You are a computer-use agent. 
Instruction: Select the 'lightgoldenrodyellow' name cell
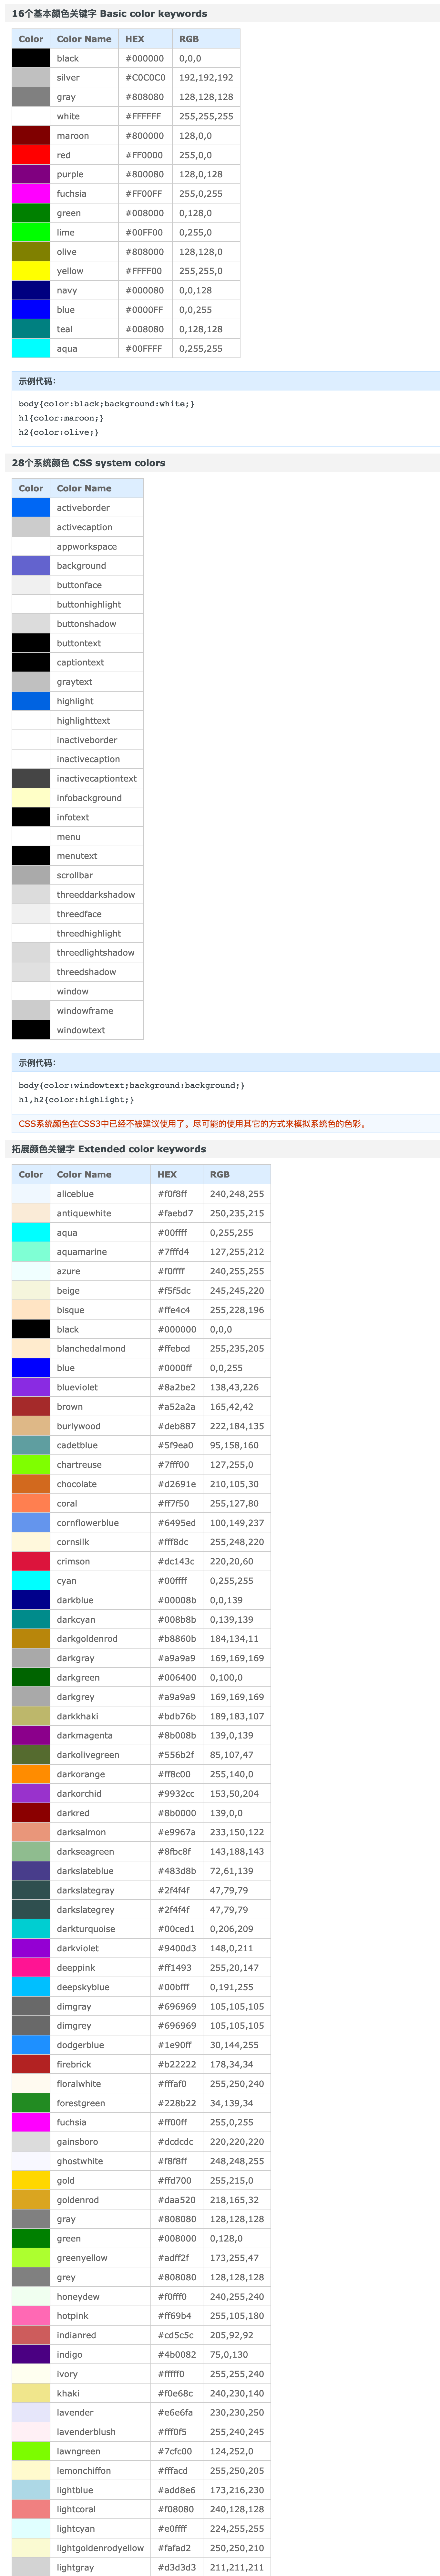(100, 2548)
